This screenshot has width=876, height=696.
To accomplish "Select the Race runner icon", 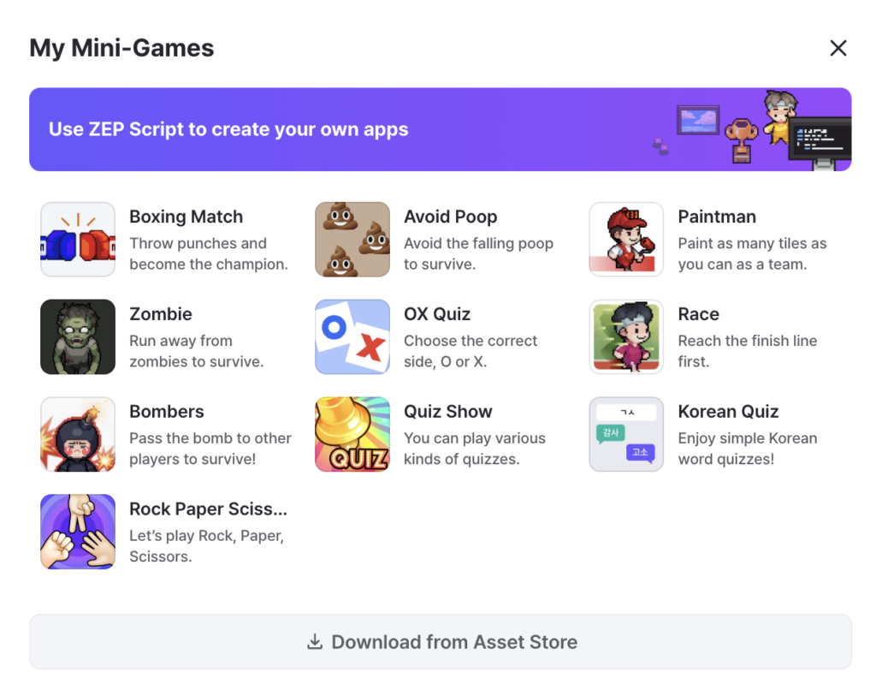I will 626,336.
